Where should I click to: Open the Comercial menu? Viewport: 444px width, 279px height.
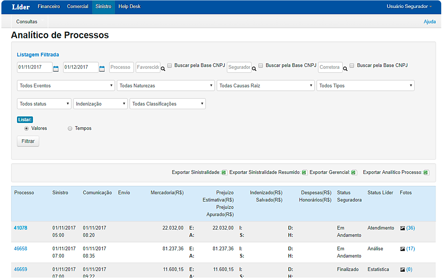pyautogui.click(x=78, y=7)
